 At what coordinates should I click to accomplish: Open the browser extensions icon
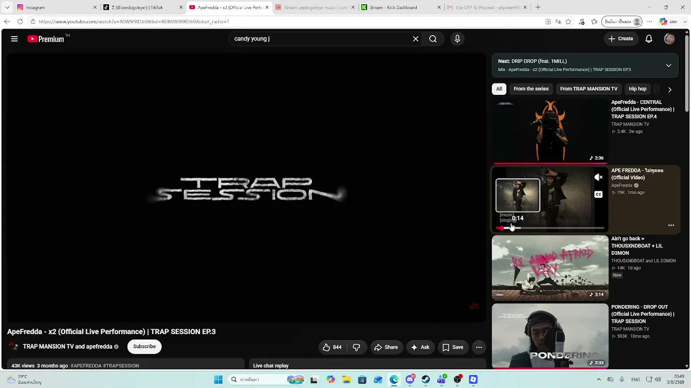581,22
